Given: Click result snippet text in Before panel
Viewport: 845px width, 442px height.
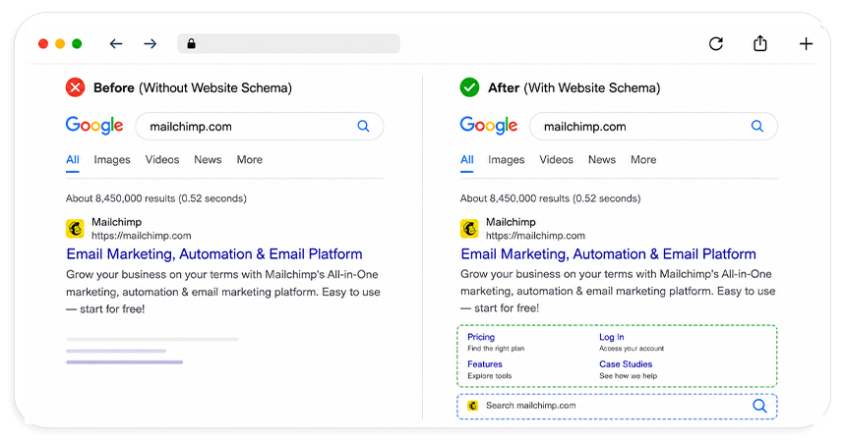Looking at the screenshot, I should tap(223, 292).
